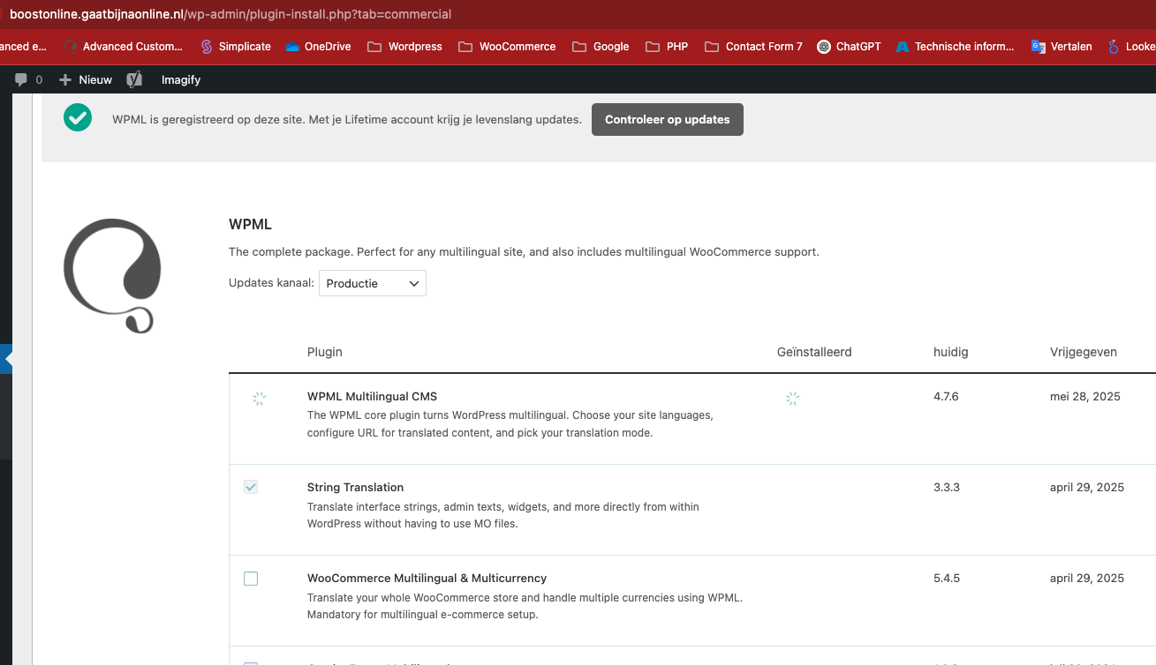Open the OneDrive bookmark

[318, 46]
